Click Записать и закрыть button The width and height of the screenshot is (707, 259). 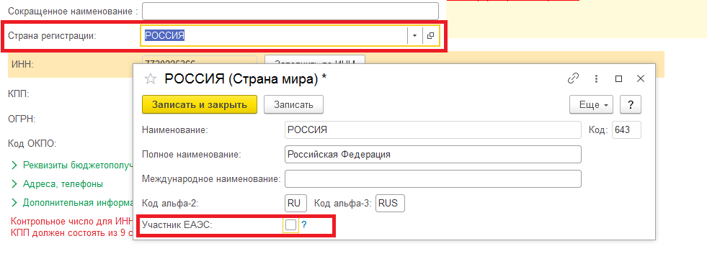(200, 104)
